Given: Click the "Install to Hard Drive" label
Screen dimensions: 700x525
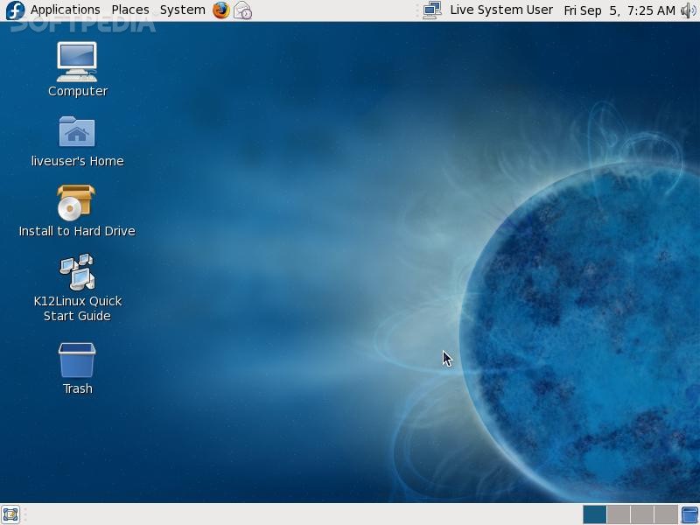Looking at the screenshot, I should 77,231.
